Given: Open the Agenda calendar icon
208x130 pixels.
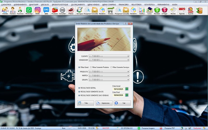Looking at the screenshot, I should click(182, 10).
